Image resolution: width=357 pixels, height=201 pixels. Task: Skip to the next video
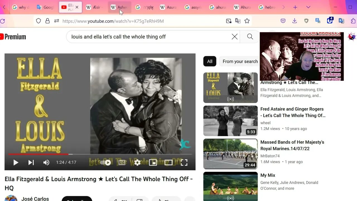tap(31, 162)
